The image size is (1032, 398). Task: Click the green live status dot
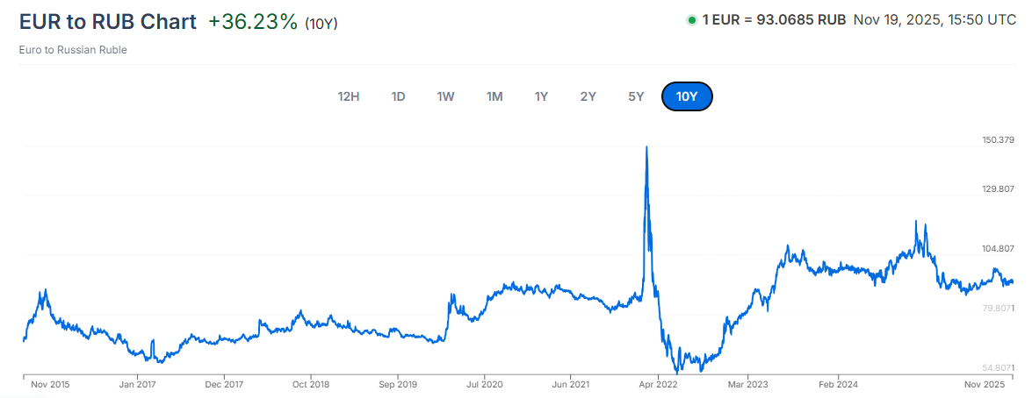coord(692,19)
